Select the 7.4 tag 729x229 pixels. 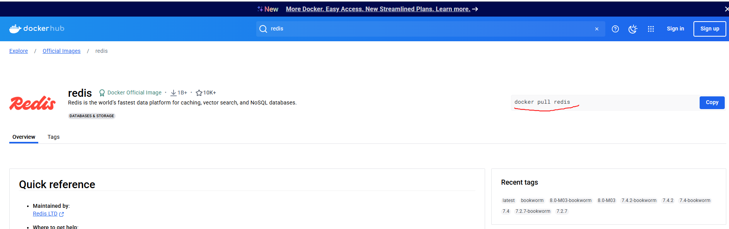[506, 211]
